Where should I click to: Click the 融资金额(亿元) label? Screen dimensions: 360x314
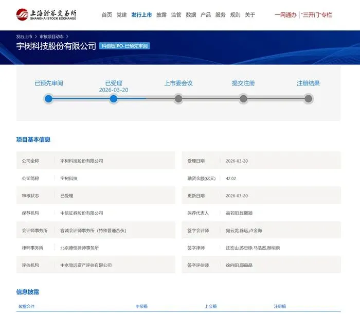[x=202, y=179]
